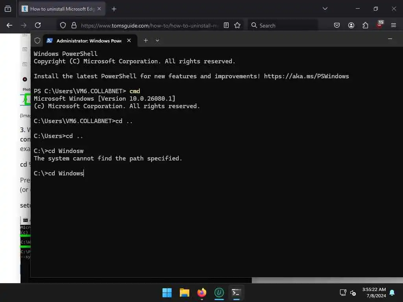
Task: Click the 'cd Windosw' command text
Action: click(x=66, y=151)
